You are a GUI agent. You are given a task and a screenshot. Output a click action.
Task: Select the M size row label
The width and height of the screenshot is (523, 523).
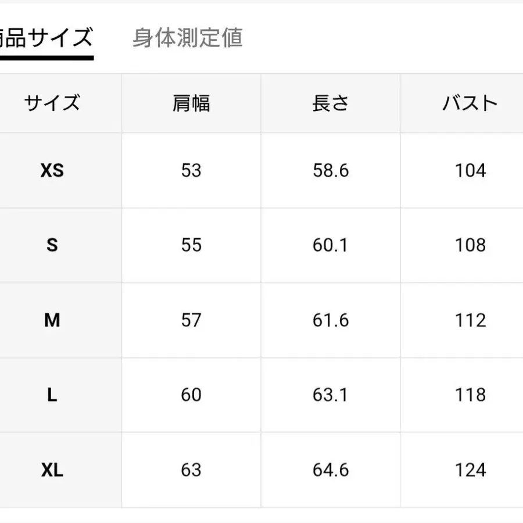pos(52,320)
